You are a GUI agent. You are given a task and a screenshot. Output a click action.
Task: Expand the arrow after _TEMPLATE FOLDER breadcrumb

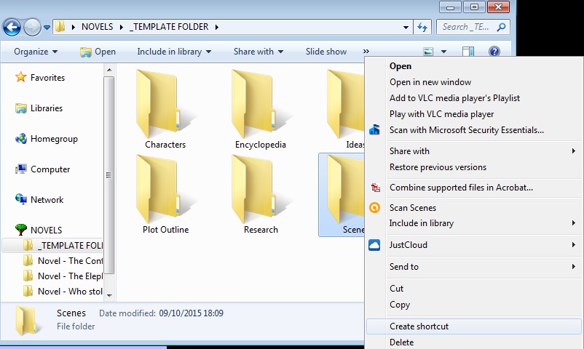point(217,27)
